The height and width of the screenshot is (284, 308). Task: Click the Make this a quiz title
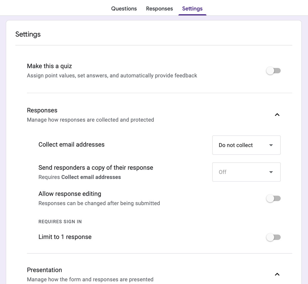click(x=49, y=66)
